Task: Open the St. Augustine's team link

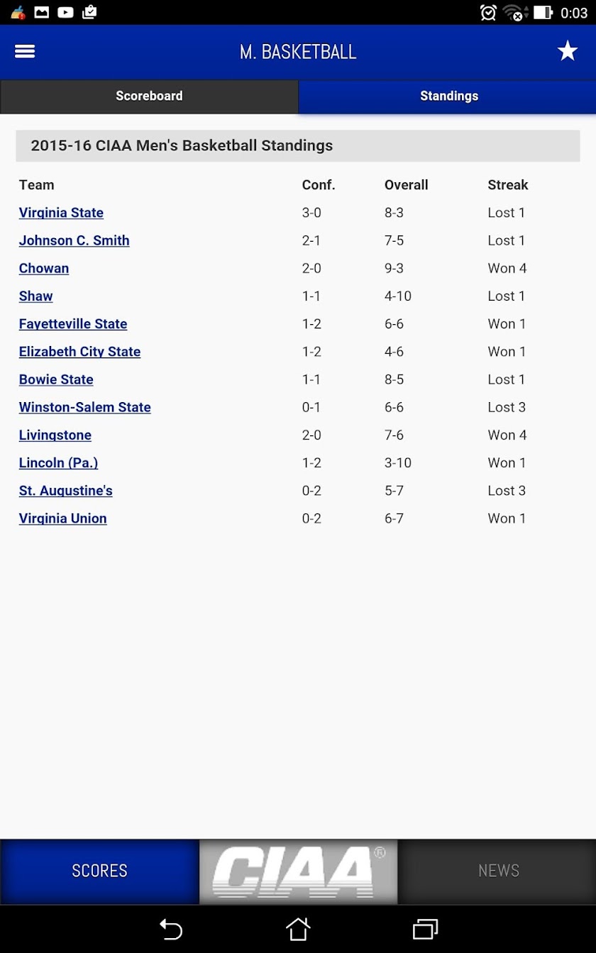Action: pyautogui.click(x=65, y=491)
